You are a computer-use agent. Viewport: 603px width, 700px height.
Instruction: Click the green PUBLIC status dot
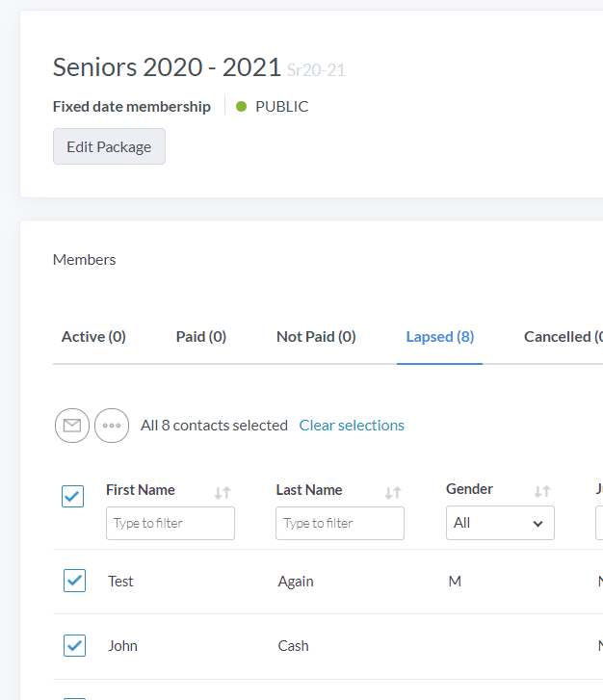click(241, 107)
